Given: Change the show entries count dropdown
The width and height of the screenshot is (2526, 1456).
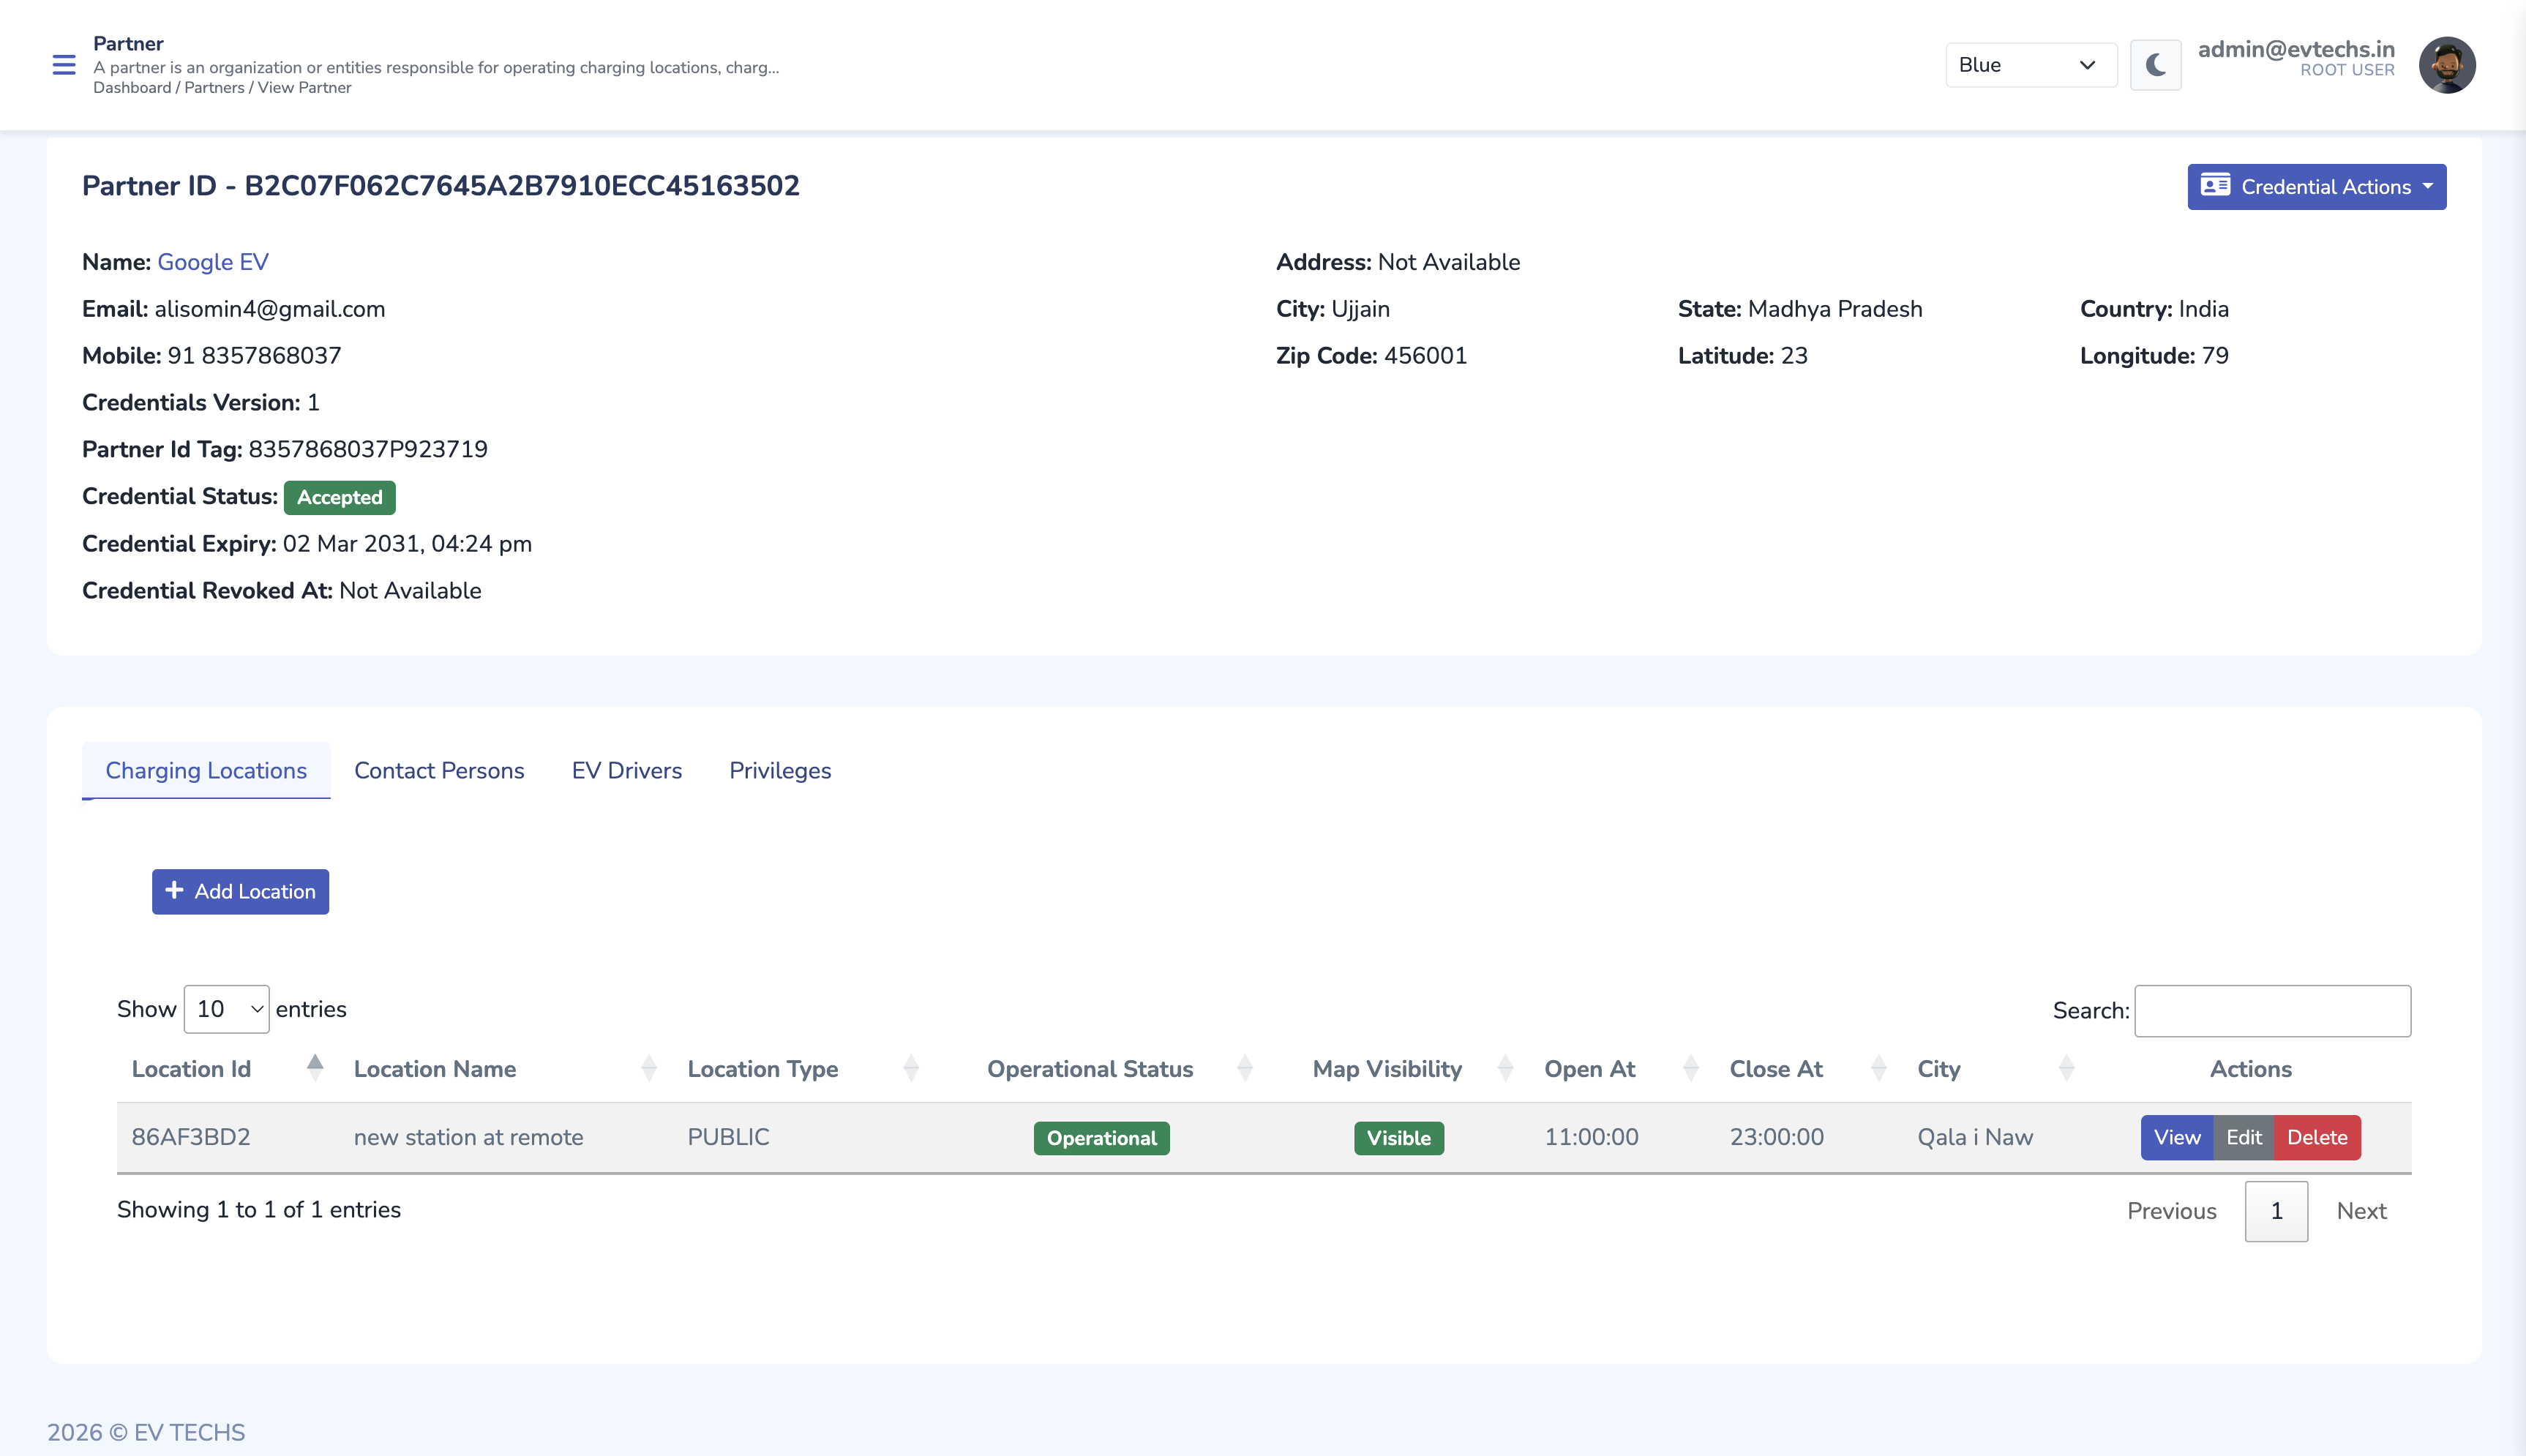Looking at the screenshot, I should [x=227, y=1009].
